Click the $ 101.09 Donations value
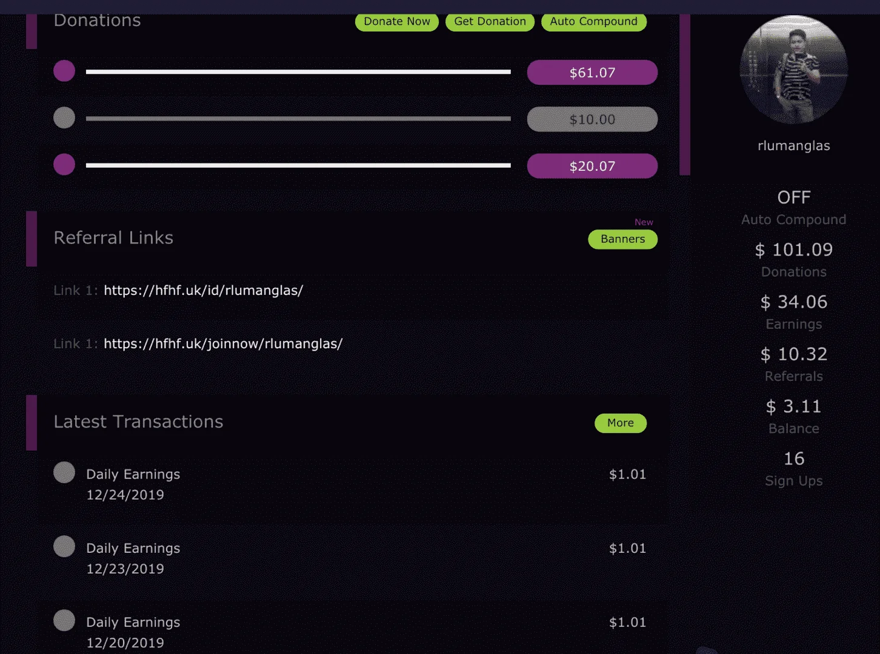The image size is (880, 654). click(x=793, y=250)
